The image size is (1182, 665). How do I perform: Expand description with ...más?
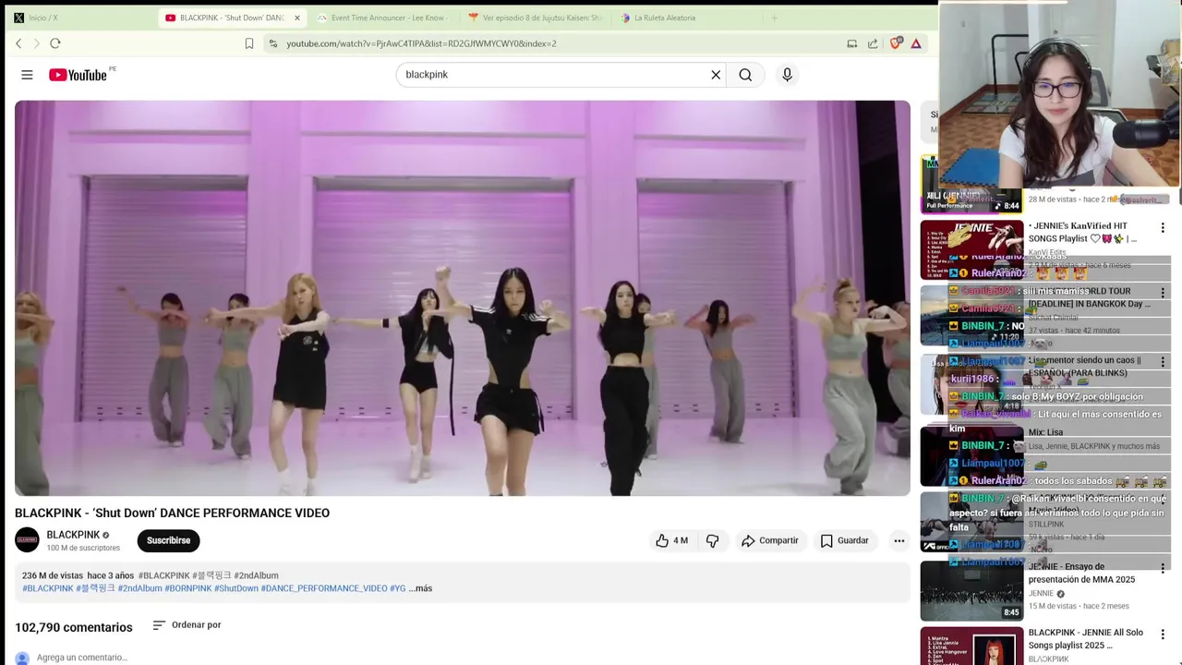pos(420,588)
